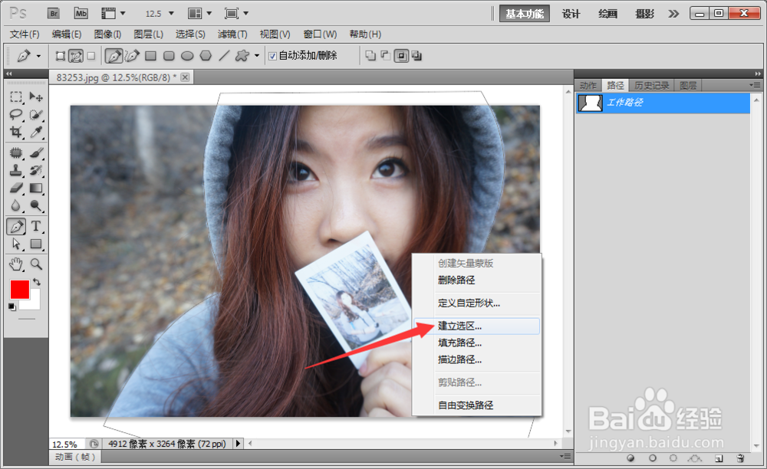767x469 pixels.
Task: Click the 设计 workspace button
Action: (x=571, y=14)
